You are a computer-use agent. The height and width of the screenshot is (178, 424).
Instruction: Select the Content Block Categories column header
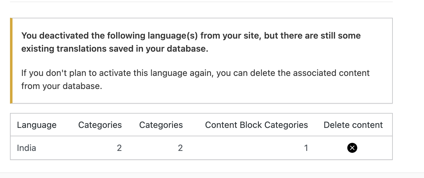coord(256,125)
